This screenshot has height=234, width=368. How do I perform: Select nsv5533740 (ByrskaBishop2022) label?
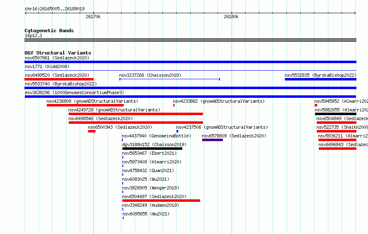[61, 84]
